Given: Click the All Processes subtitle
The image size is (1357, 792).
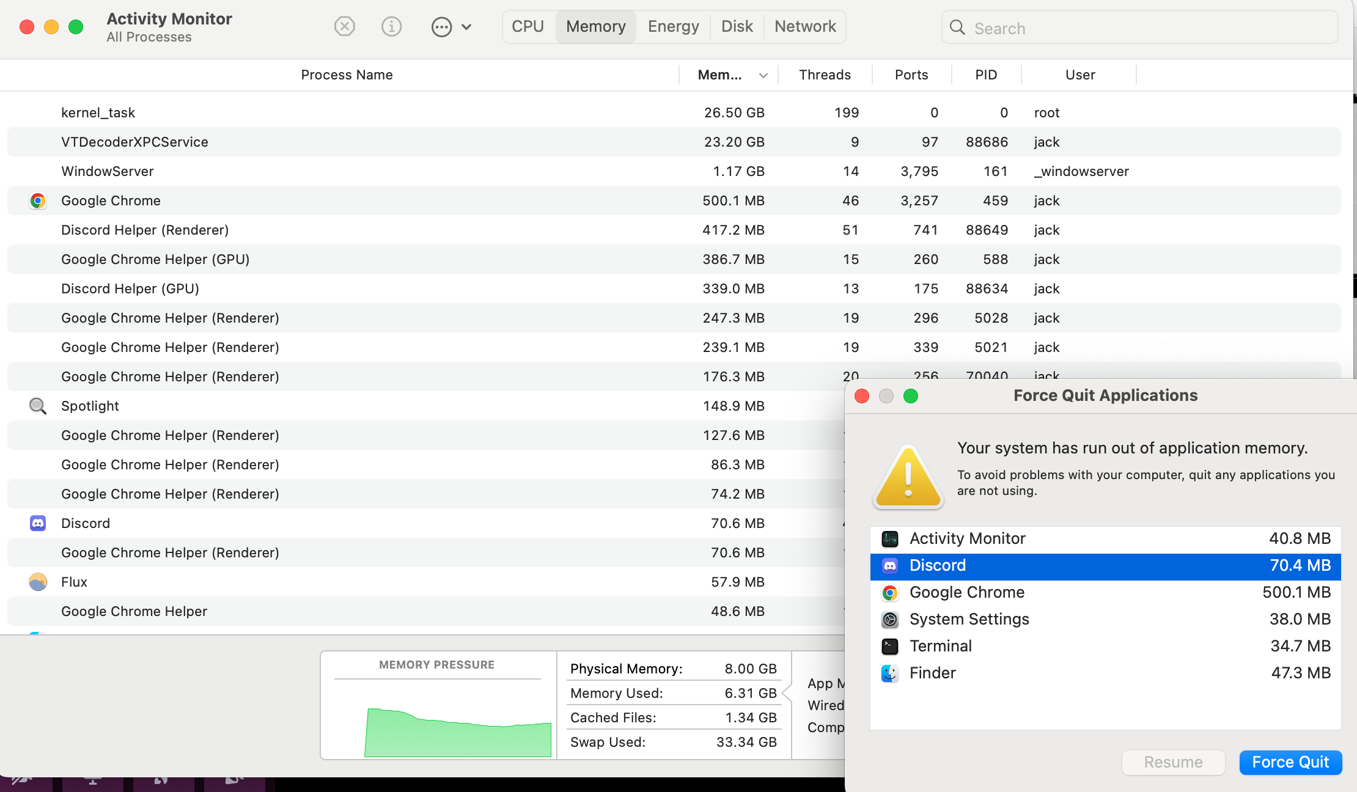Looking at the screenshot, I should click(x=149, y=37).
